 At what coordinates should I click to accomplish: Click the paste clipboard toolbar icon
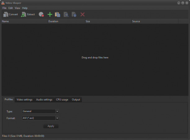tap(57, 14)
